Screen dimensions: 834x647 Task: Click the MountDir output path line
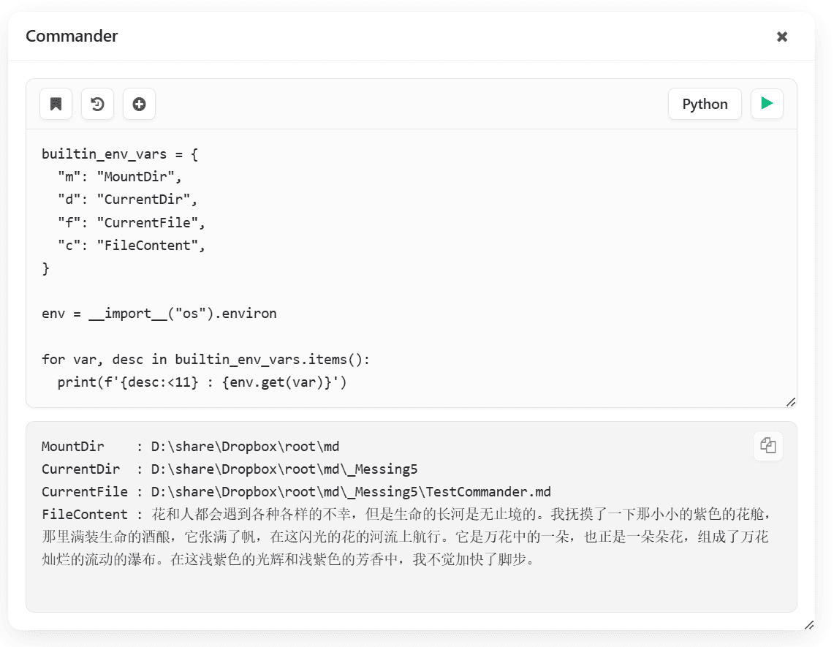point(191,447)
